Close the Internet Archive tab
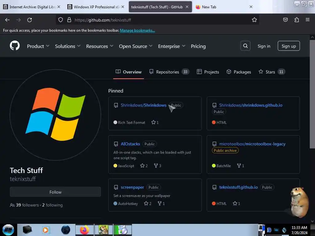This screenshot has height=236, width=315. pyautogui.click(x=59, y=7)
